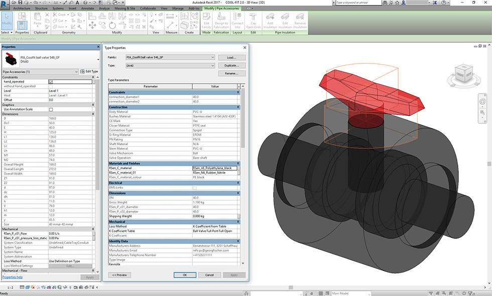Click the Save icon in quick access toolbar

[20, 3]
